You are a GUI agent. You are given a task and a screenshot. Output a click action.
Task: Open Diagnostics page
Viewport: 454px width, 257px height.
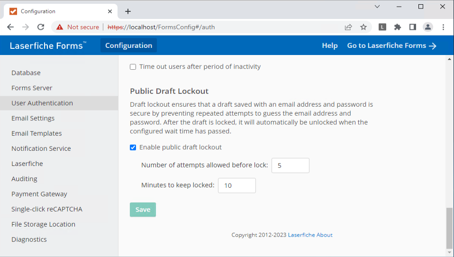(x=59, y=239)
